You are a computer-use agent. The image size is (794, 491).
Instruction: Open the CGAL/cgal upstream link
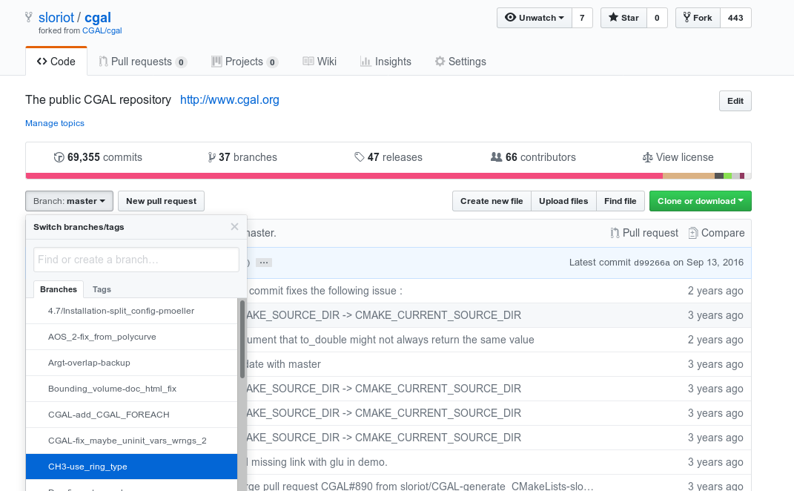(x=102, y=30)
